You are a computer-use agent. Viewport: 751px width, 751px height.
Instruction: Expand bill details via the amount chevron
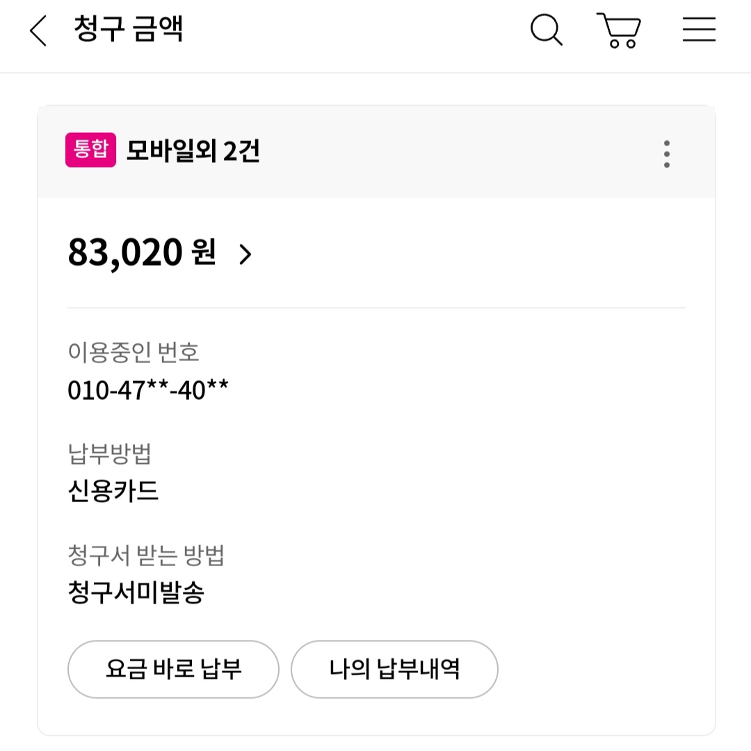pos(245,255)
